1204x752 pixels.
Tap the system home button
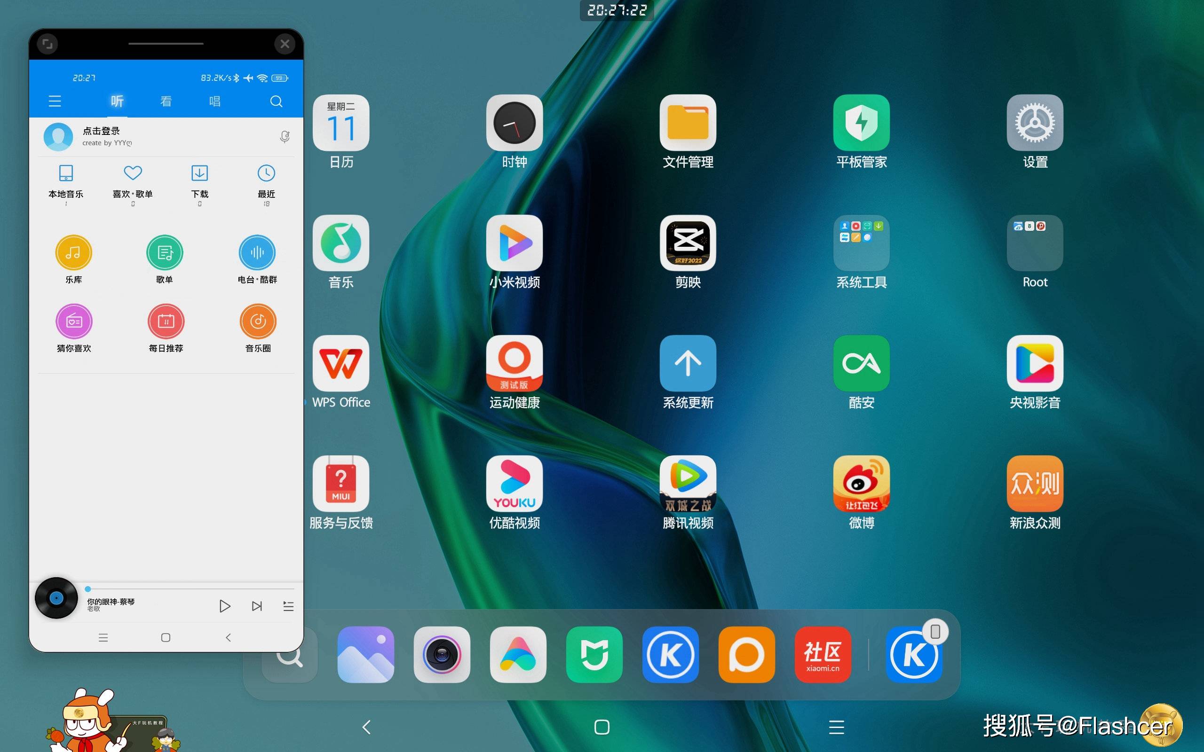coord(602,727)
